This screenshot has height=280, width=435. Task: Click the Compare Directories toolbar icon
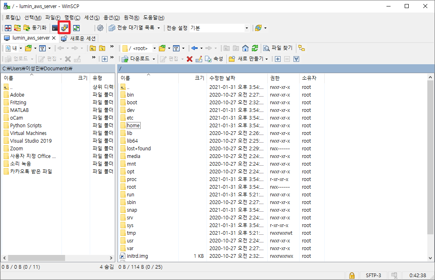(x=8, y=28)
